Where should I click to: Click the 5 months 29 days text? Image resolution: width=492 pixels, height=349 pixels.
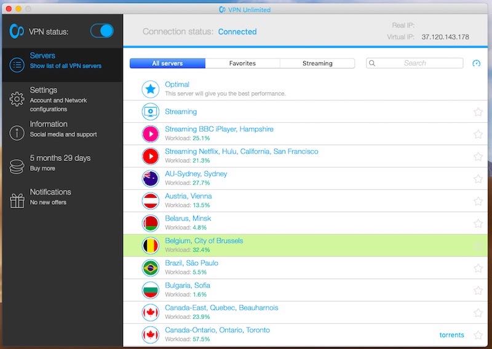pyautogui.click(x=60, y=158)
